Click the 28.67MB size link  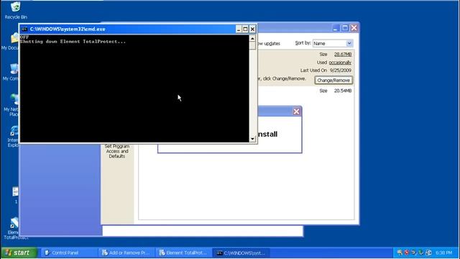coord(343,55)
